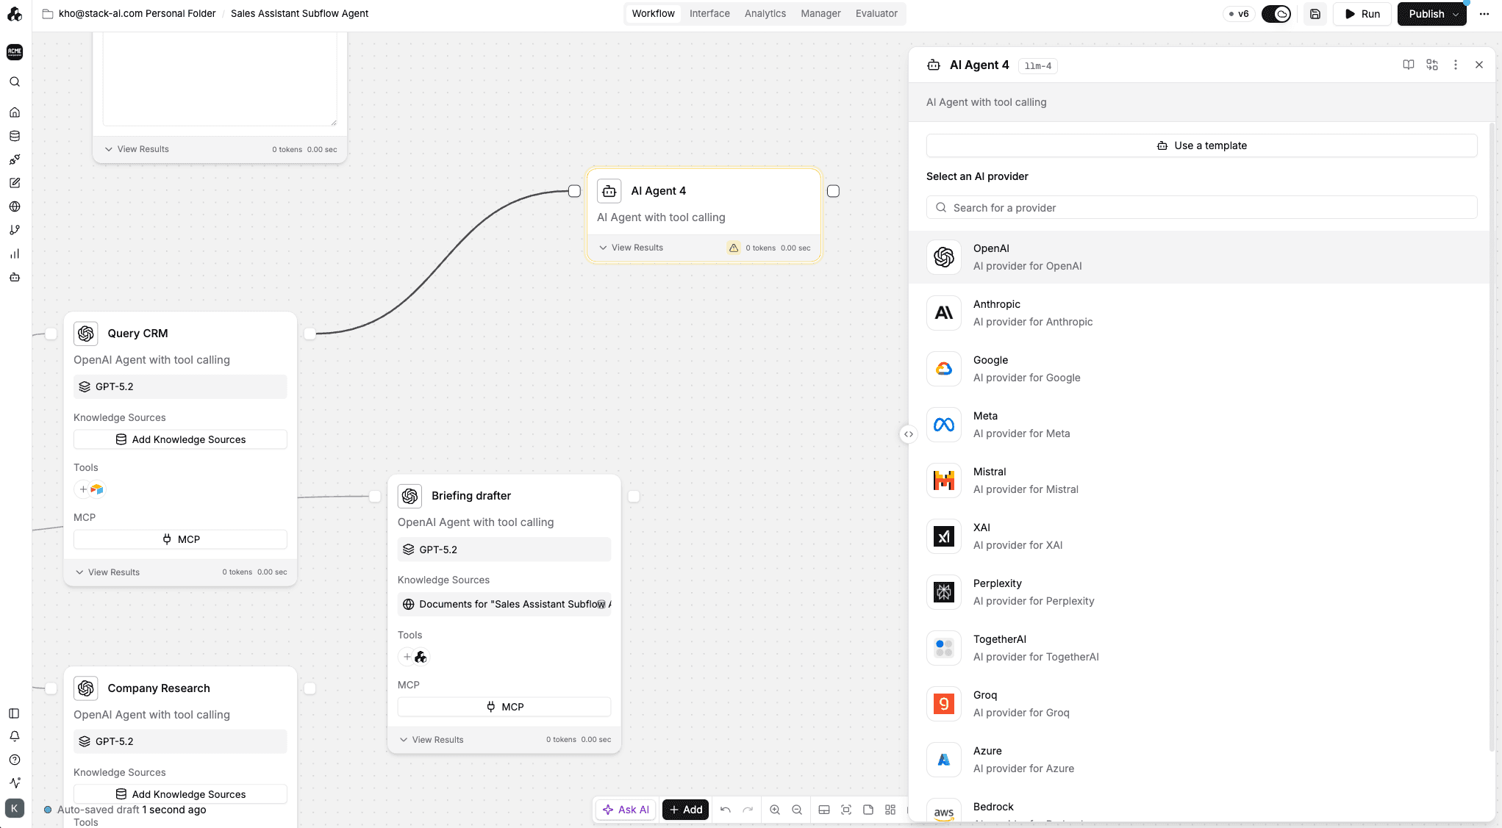Switch to the Analytics tab
This screenshot has height=828, width=1502.
tap(765, 13)
